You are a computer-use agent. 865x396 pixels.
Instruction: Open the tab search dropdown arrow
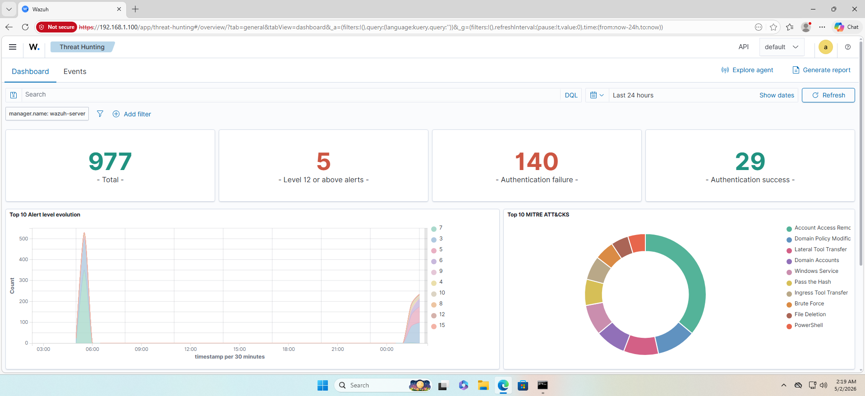tap(9, 9)
